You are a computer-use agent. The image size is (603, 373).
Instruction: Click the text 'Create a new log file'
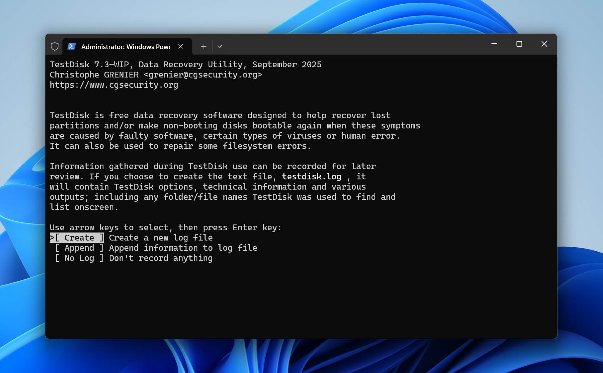tap(161, 238)
